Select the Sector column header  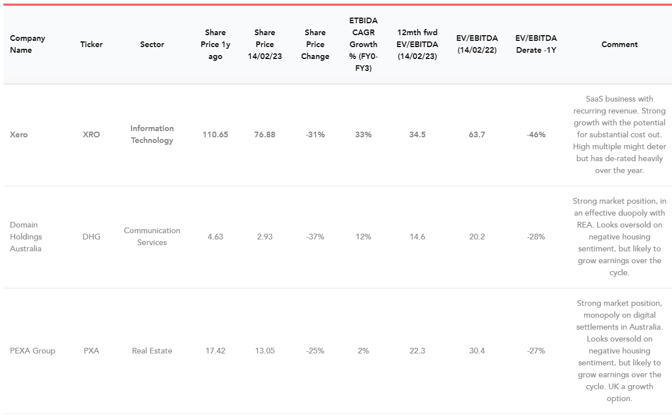click(152, 44)
